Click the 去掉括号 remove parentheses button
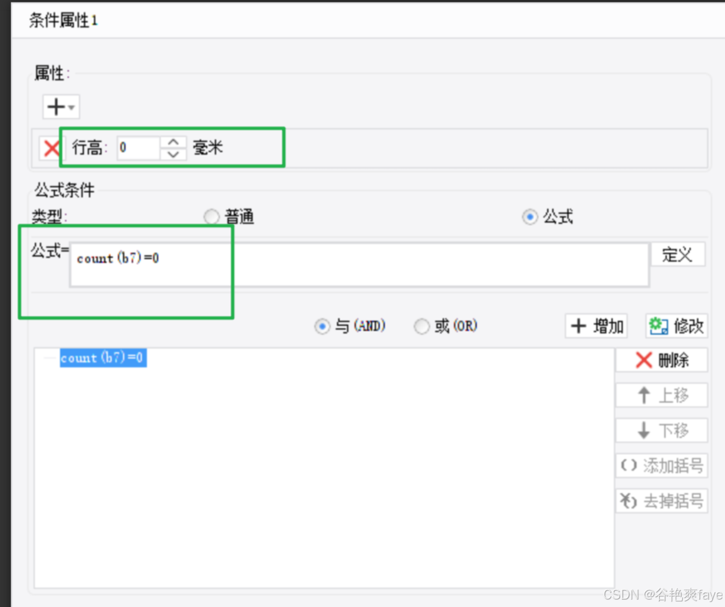This screenshot has height=607, width=725. click(x=662, y=501)
